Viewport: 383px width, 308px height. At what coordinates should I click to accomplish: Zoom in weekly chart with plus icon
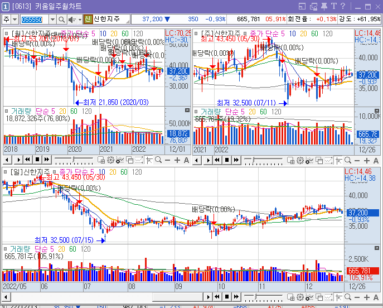pos(367,161)
